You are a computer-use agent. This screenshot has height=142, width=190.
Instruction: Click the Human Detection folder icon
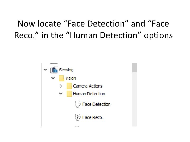tap(69, 94)
